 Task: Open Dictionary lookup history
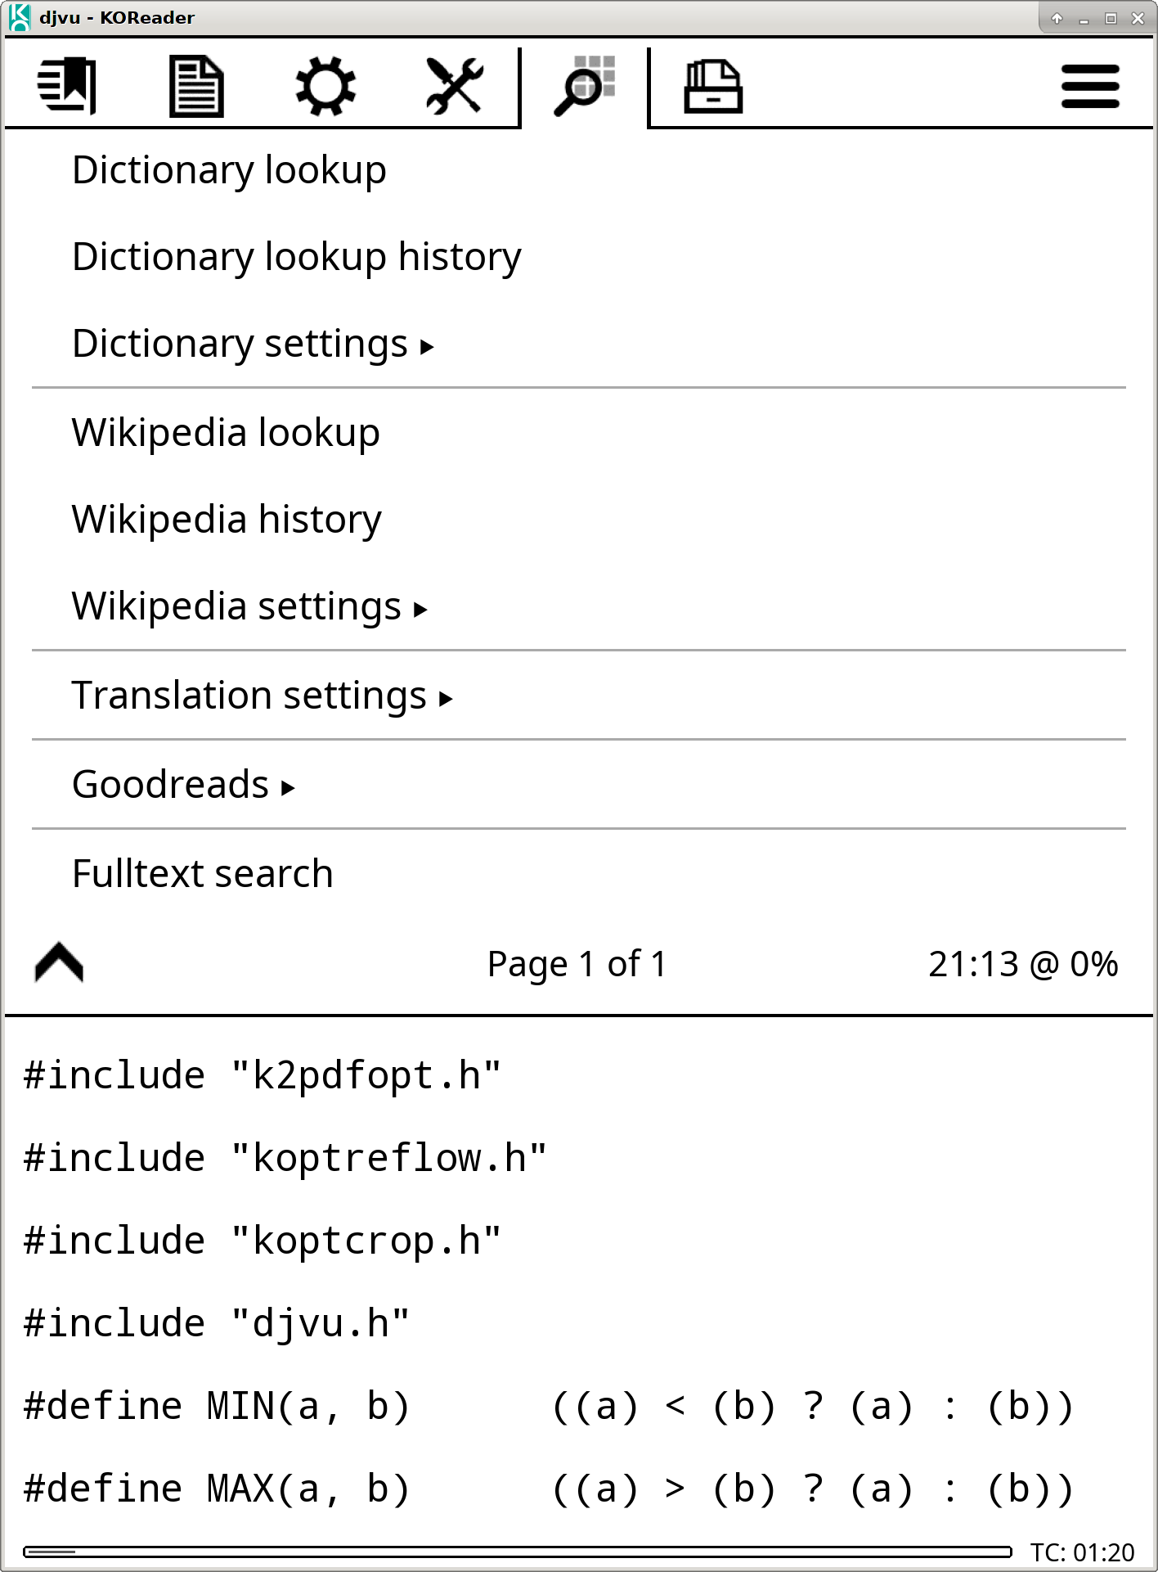pos(295,256)
